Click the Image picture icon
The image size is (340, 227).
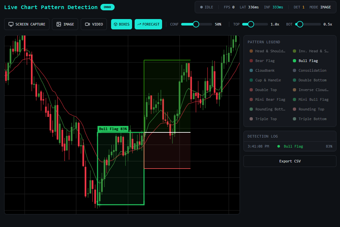click(x=59, y=24)
